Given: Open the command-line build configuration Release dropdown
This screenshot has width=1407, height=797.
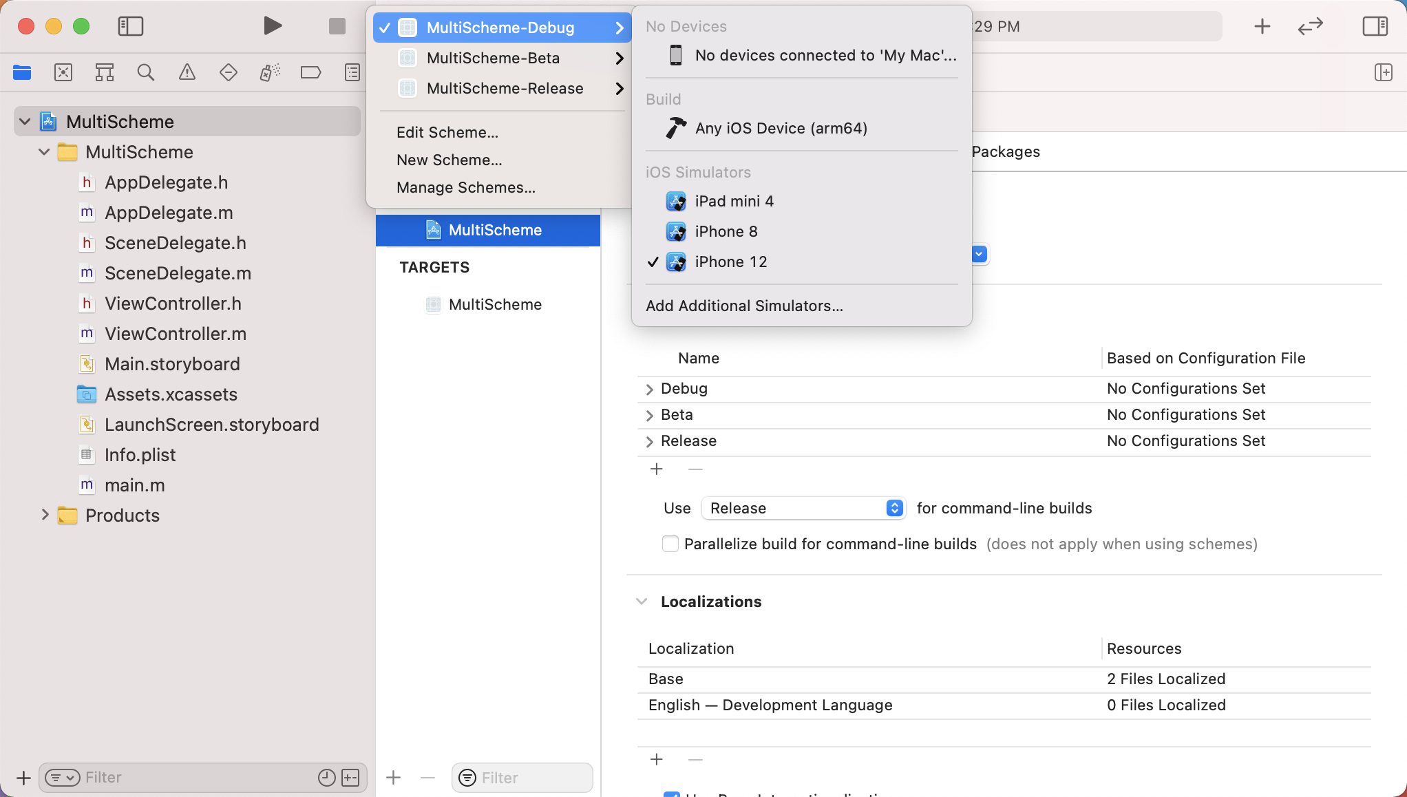Looking at the screenshot, I should tap(803, 508).
